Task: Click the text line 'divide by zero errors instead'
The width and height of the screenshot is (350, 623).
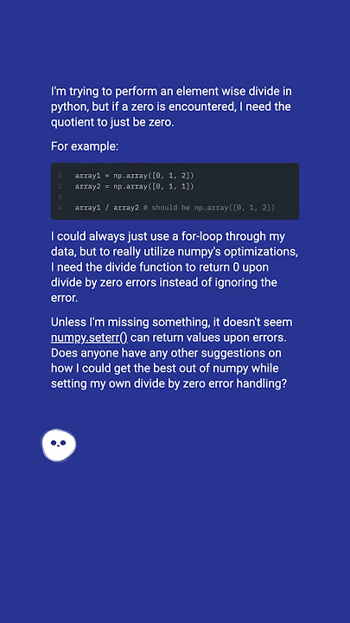Action: (164, 282)
